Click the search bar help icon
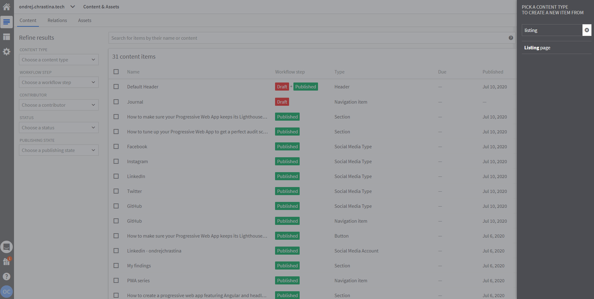Viewport: 594px width, 299px height. coord(511,38)
